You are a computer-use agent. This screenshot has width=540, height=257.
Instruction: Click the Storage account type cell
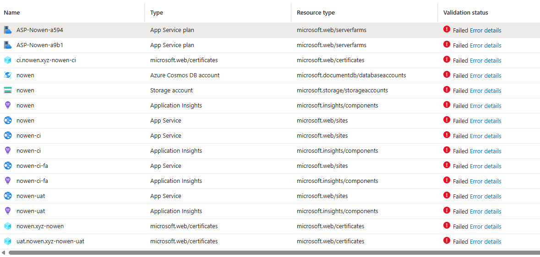click(x=171, y=91)
